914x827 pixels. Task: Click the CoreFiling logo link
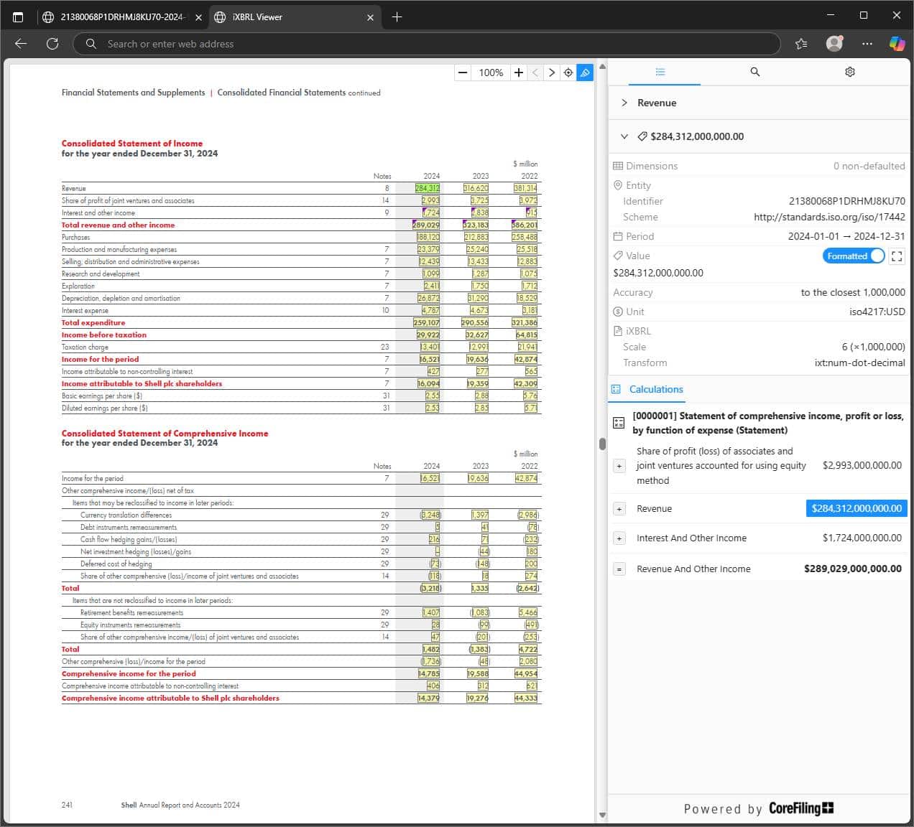(x=801, y=808)
